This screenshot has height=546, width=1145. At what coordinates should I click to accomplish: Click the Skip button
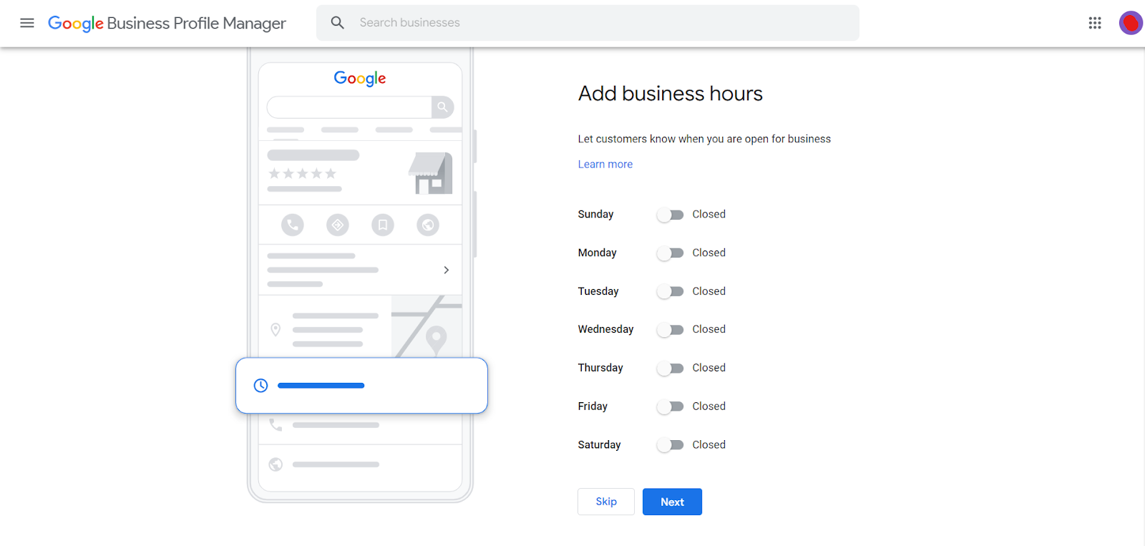(606, 502)
